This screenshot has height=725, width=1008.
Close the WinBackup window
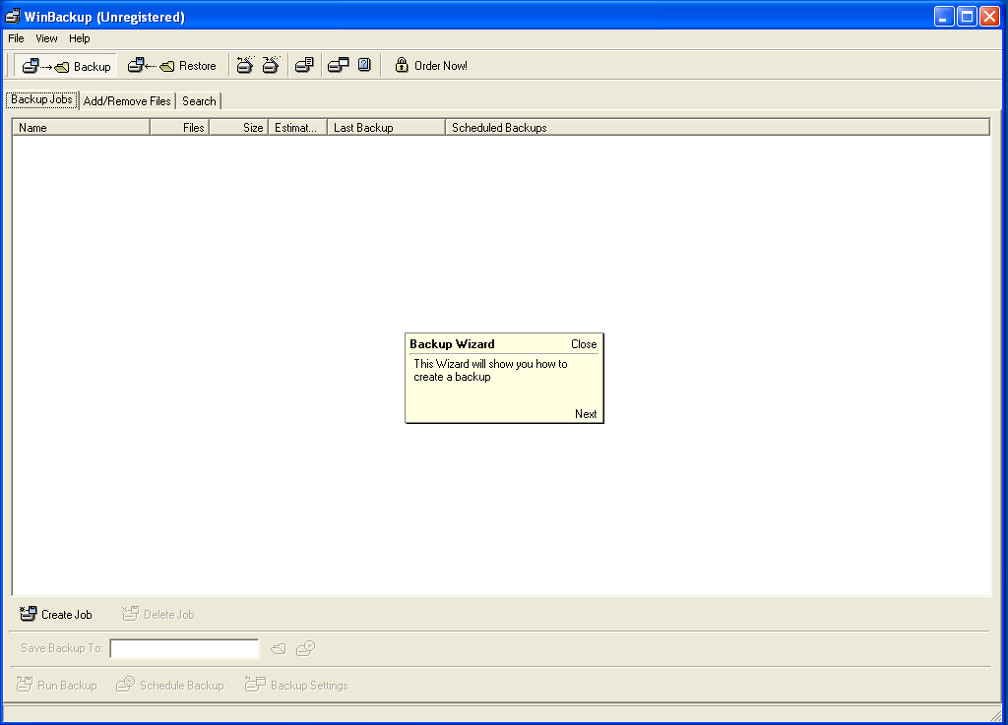[x=989, y=16]
